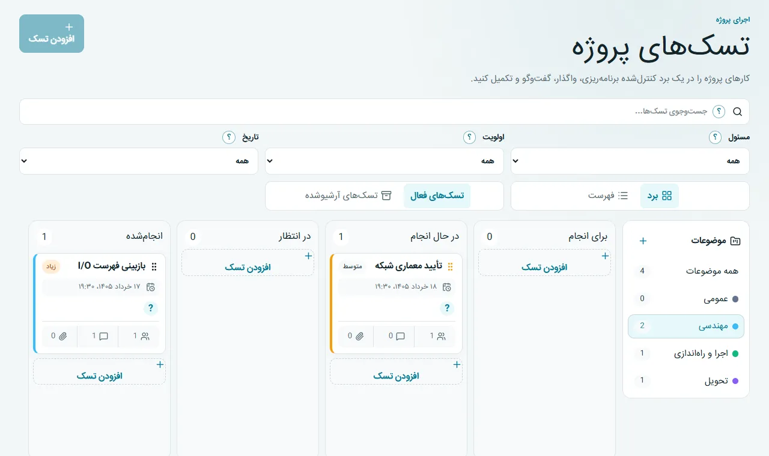This screenshot has height=456, width=769.
Task: Click the top افزودن تسک header button
Action: [52, 34]
